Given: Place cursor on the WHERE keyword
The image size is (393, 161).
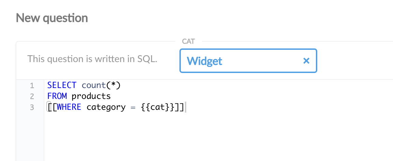Looking at the screenshot, I should tap(69, 107).
